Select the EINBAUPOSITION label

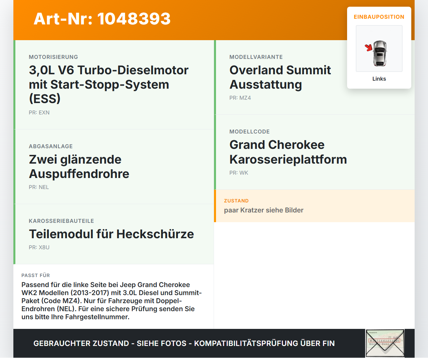[x=379, y=17]
